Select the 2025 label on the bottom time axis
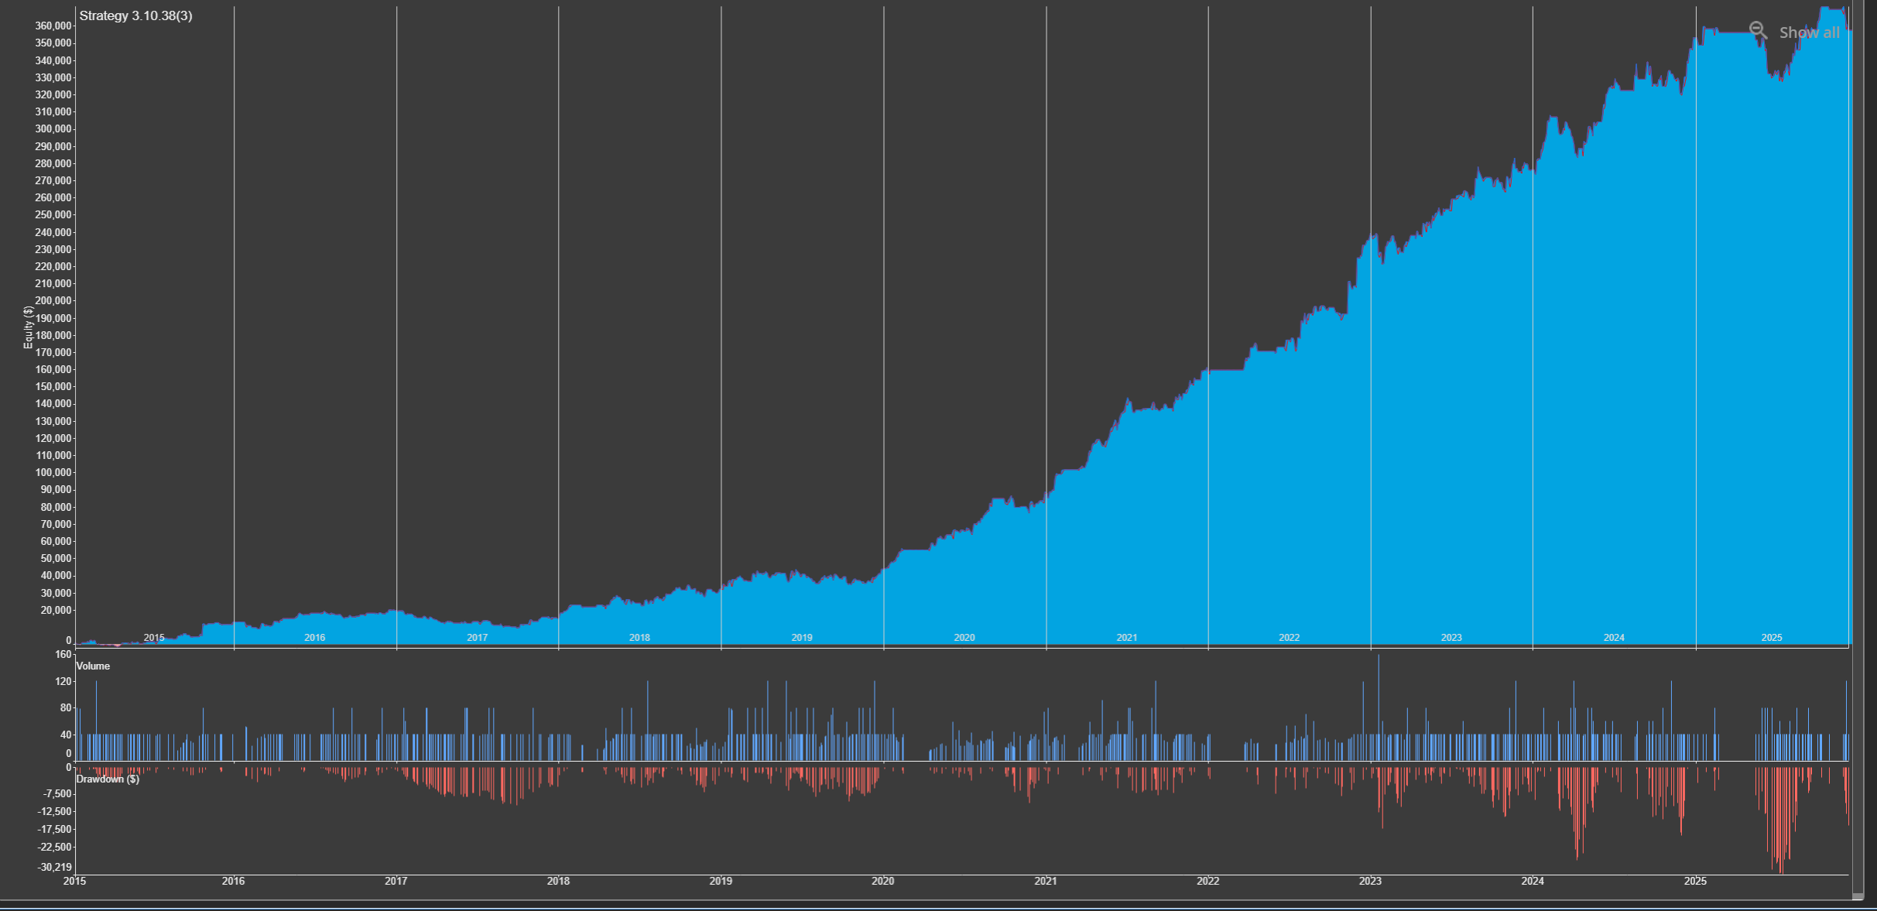This screenshot has height=911, width=1877. click(x=1695, y=881)
